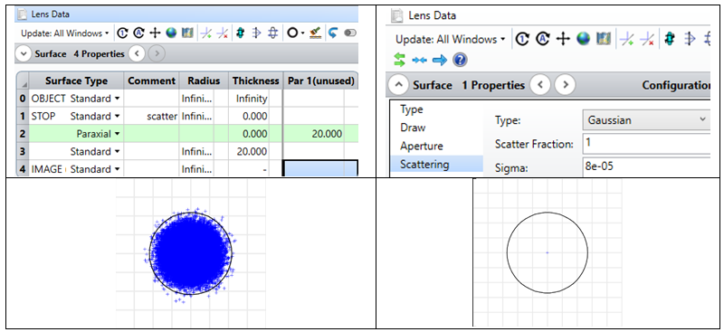Click the 20.000 Par 1 cell in row 2
Image resolution: width=724 pixels, height=332 pixels.
click(313, 134)
